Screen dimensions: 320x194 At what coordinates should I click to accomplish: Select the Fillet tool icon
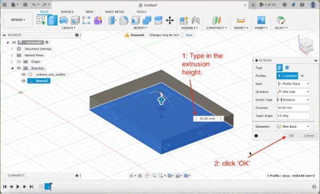tap(124, 20)
